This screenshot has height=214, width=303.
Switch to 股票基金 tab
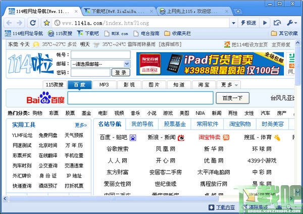pos(175,124)
